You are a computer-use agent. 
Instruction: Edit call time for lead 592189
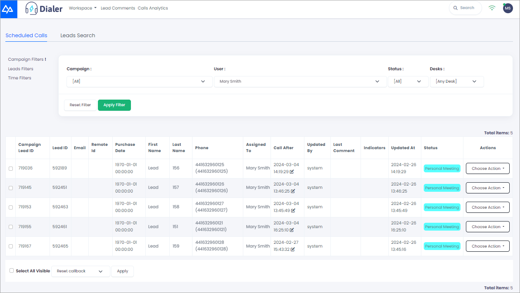coord(292,172)
